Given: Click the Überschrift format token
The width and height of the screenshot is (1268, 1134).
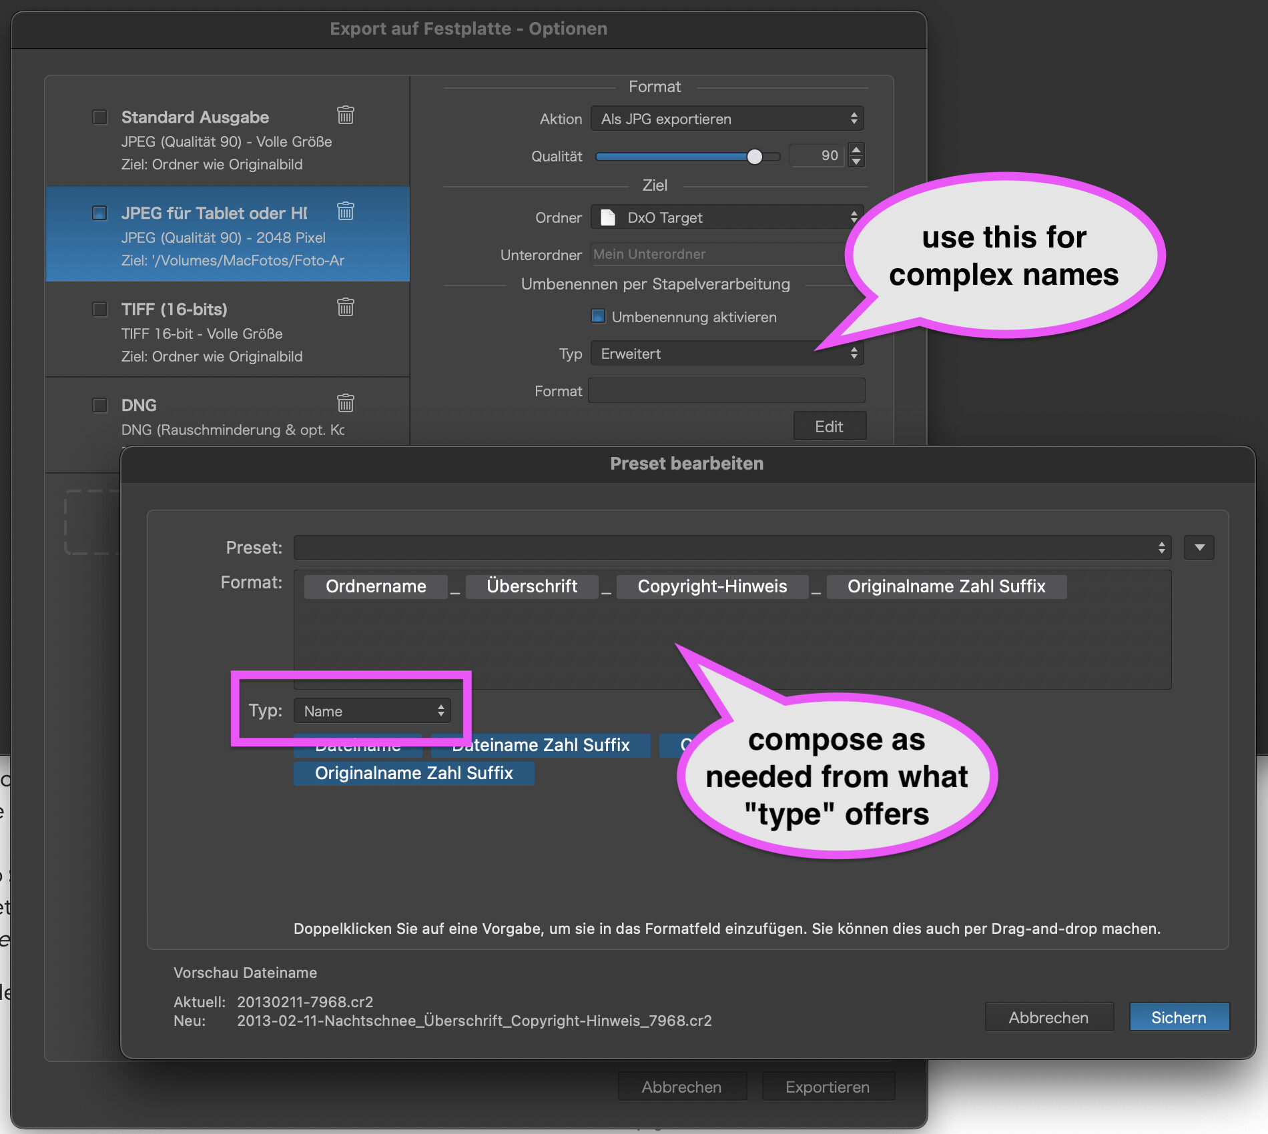Looking at the screenshot, I should click(x=532, y=586).
